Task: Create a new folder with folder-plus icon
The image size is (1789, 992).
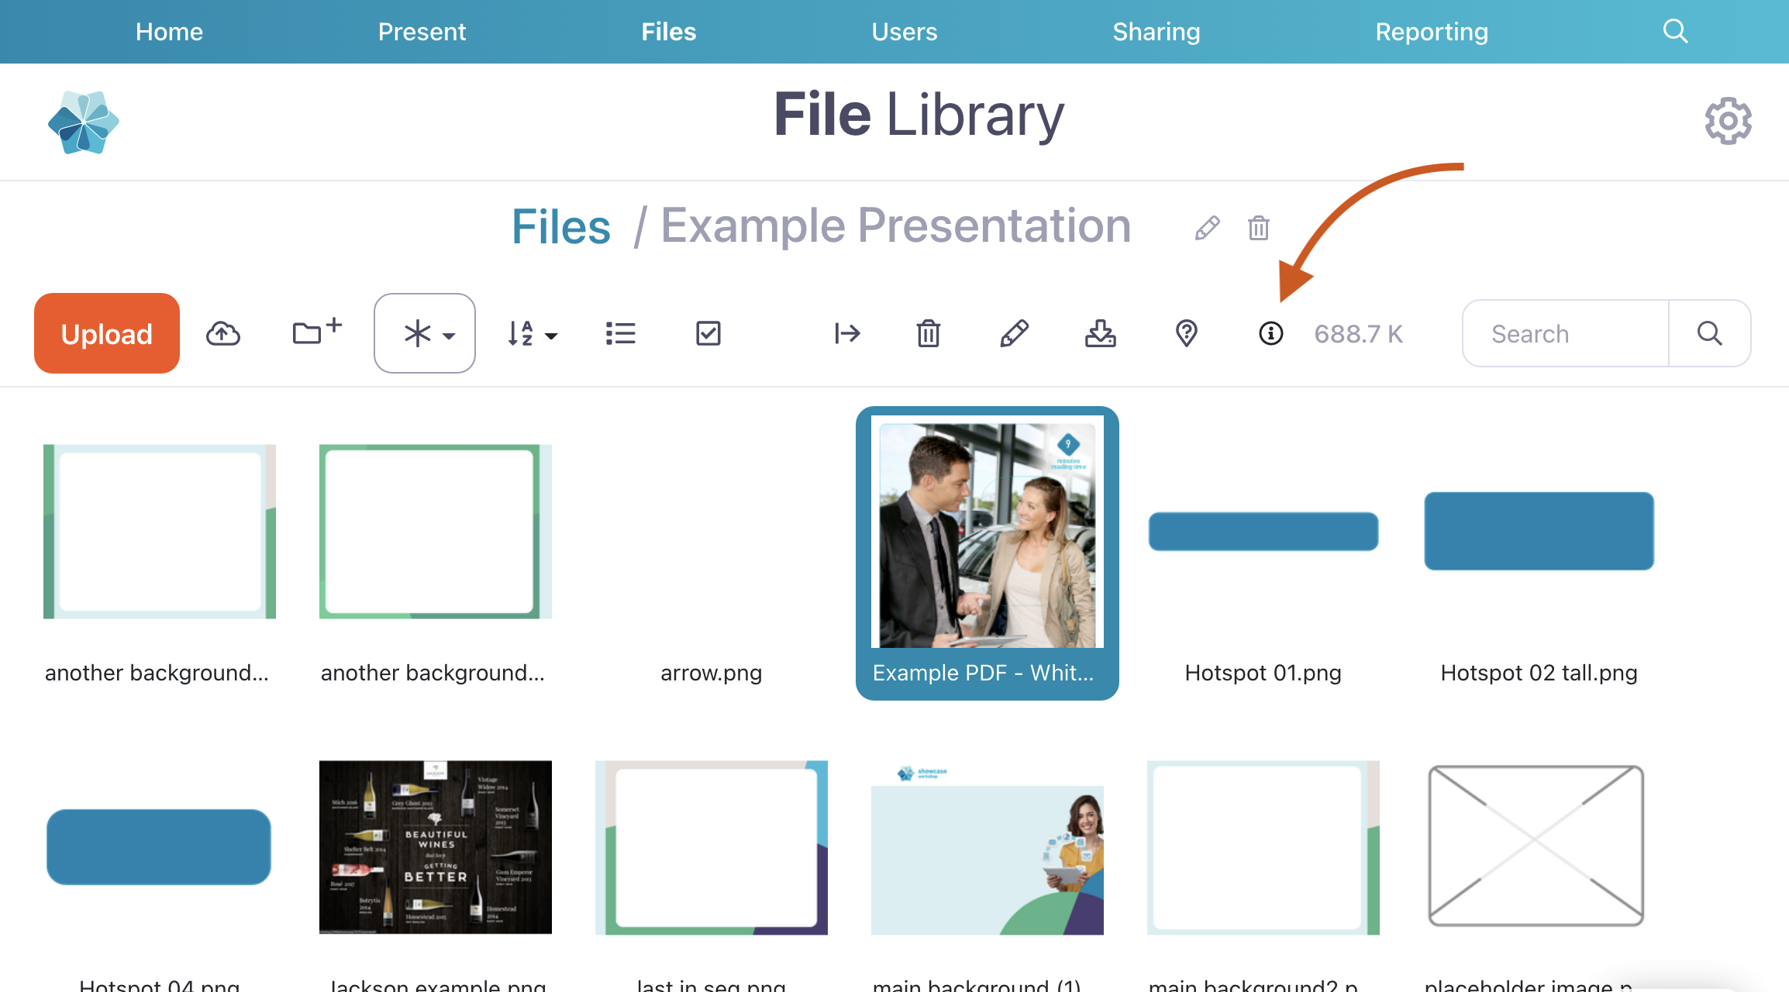Action: (x=316, y=332)
